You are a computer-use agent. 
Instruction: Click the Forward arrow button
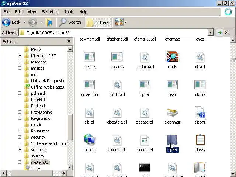33,22
